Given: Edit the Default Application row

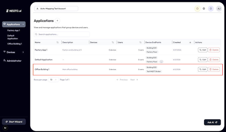Looking at the screenshot, I should click(203, 60).
